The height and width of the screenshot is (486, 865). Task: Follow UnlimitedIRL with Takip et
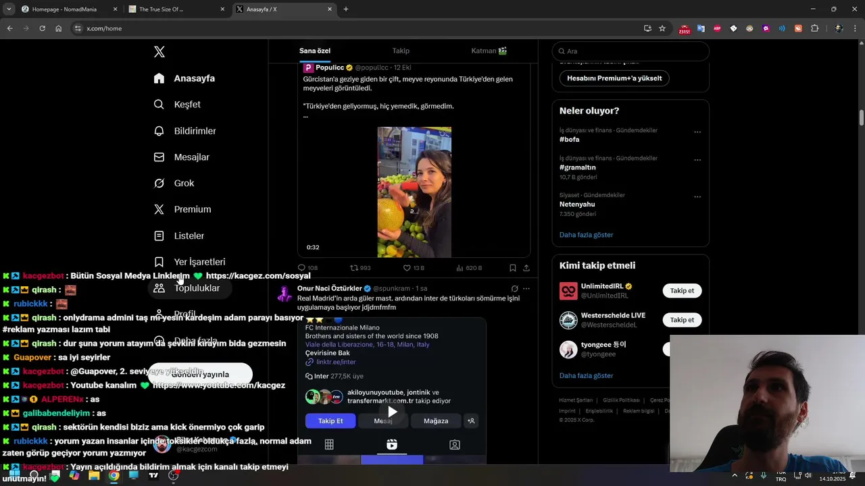pyautogui.click(x=682, y=291)
